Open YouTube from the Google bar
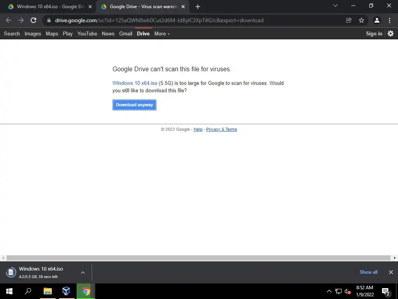 87,33
